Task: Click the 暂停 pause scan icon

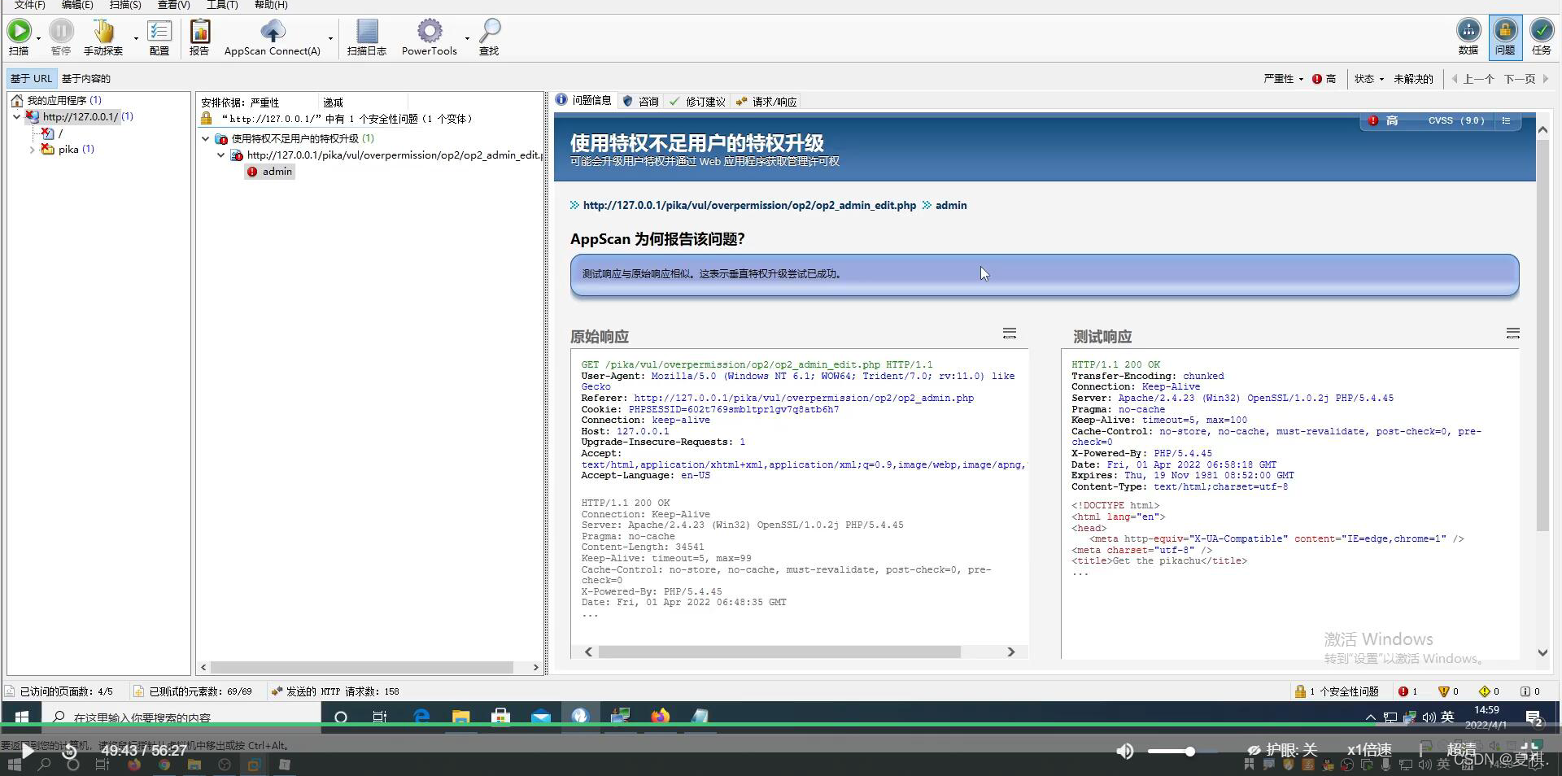Action: tap(61, 32)
